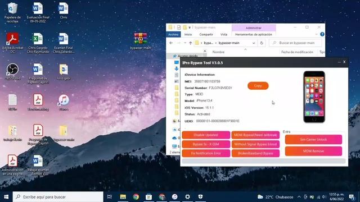
Task: Click the Downloads arrow icon in navigation pane
Action: tap(176, 68)
